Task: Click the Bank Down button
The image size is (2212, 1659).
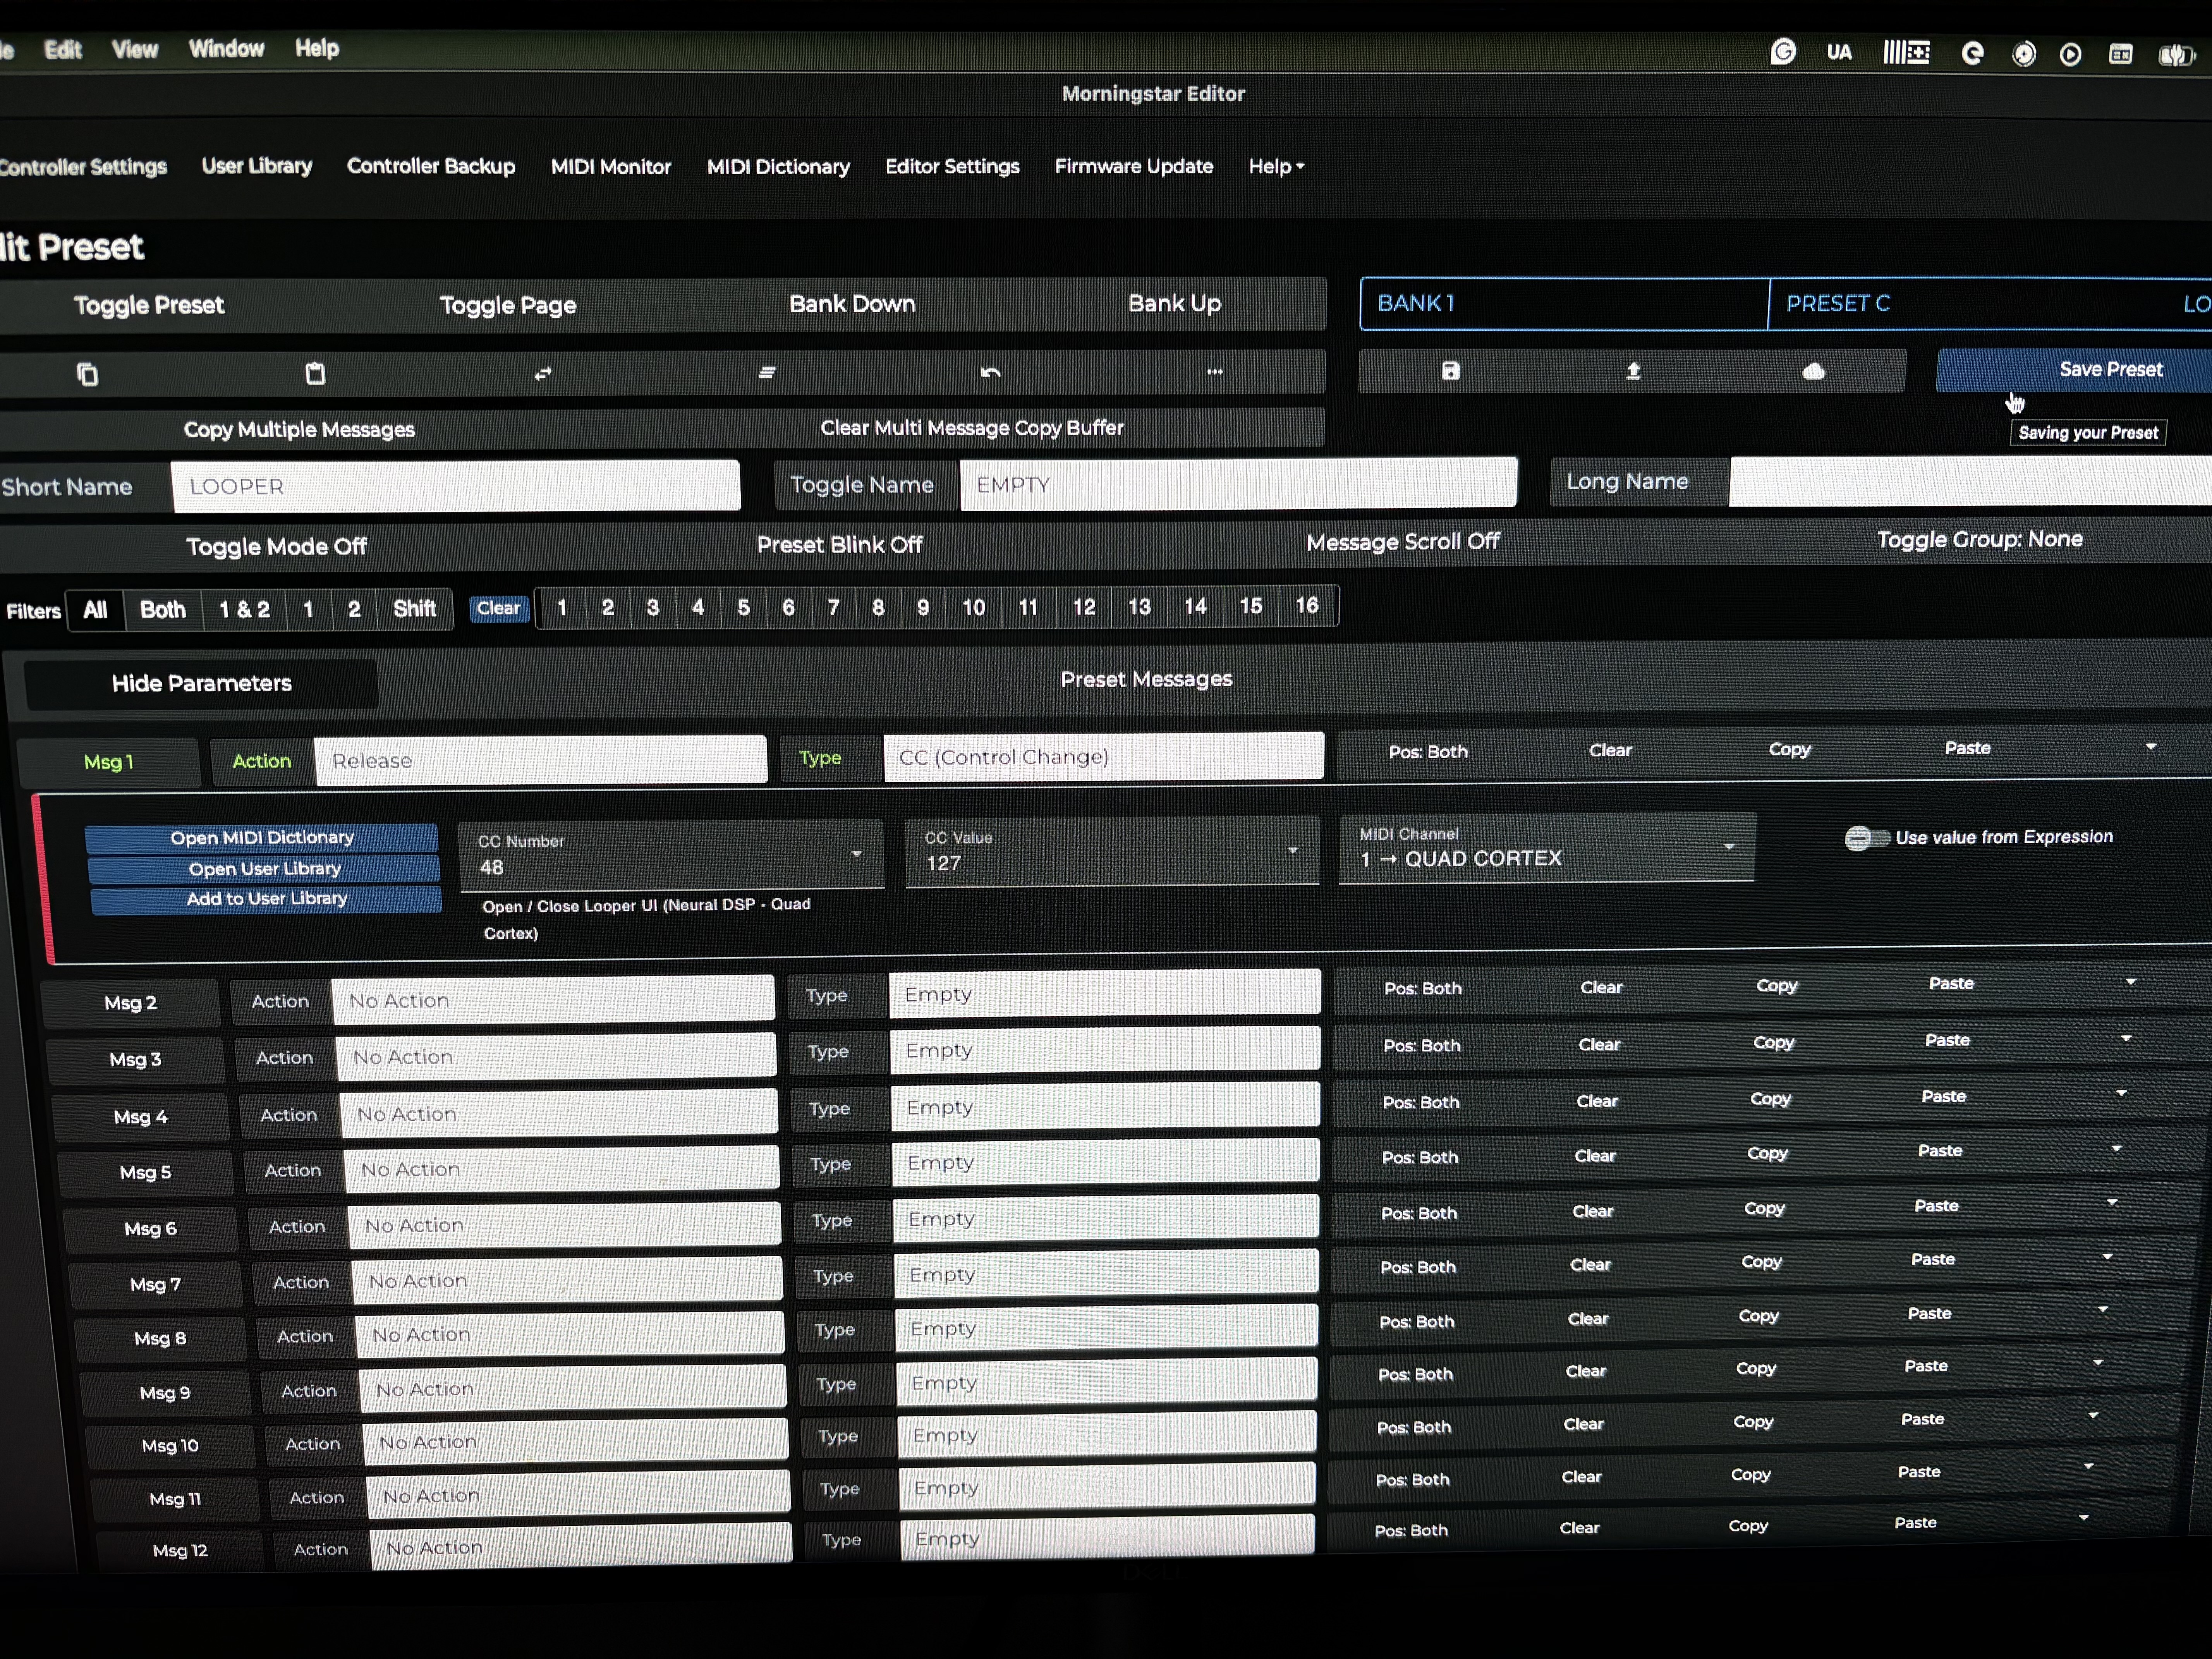Action: pyautogui.click(x=852, y=304)
